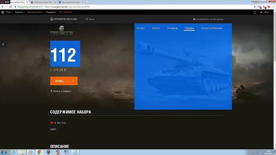Image resolution: width=276 pixels, height=155 pixels.
Task: Click Активировать код Wargaming
Action: point(208,19)
